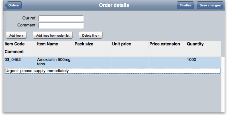228x115 pixels.
Task: Click the Finalise button
Action: point(185,5)
